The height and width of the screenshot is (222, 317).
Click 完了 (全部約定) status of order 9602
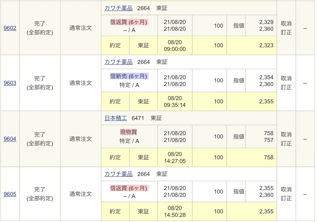coord(40,28)
